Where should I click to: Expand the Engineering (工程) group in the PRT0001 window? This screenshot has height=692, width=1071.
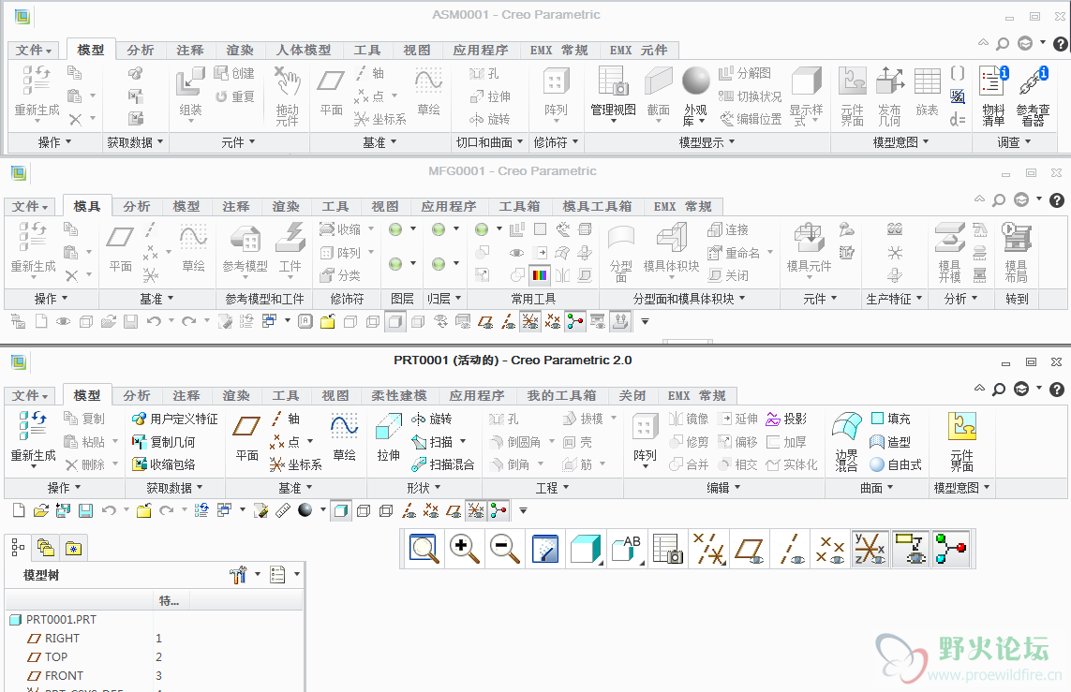pyautogui.click(x=553, y=488)
